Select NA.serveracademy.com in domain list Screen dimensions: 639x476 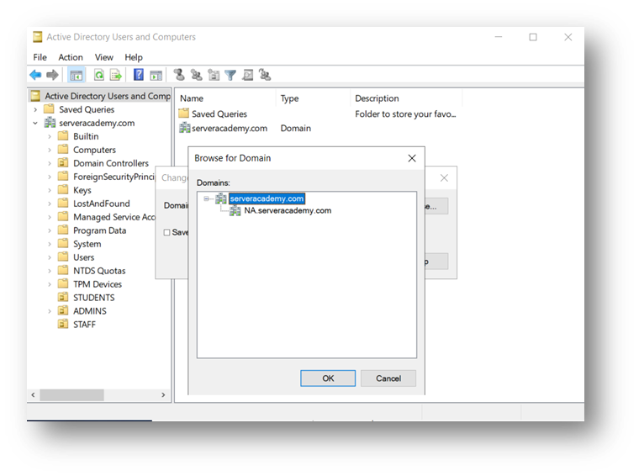288,211
